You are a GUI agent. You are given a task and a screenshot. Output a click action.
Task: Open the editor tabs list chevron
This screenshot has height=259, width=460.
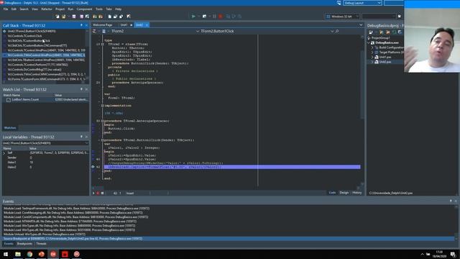361,25
